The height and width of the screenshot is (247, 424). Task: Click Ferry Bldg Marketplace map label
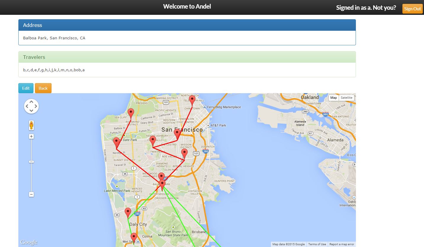tap(224, 107)
